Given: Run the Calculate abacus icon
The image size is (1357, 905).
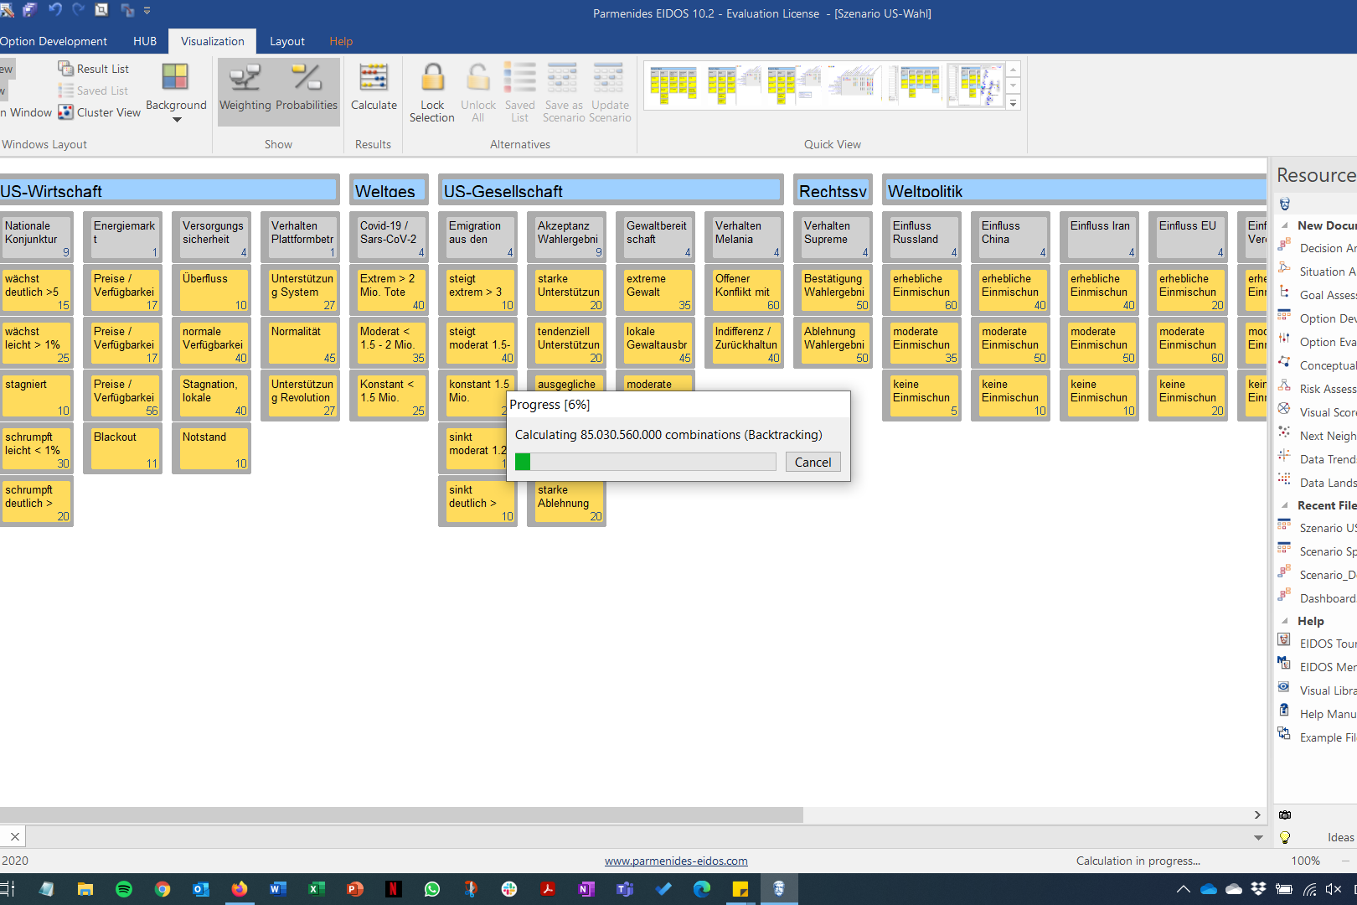Looking at the screenshot, I should 374,77.
